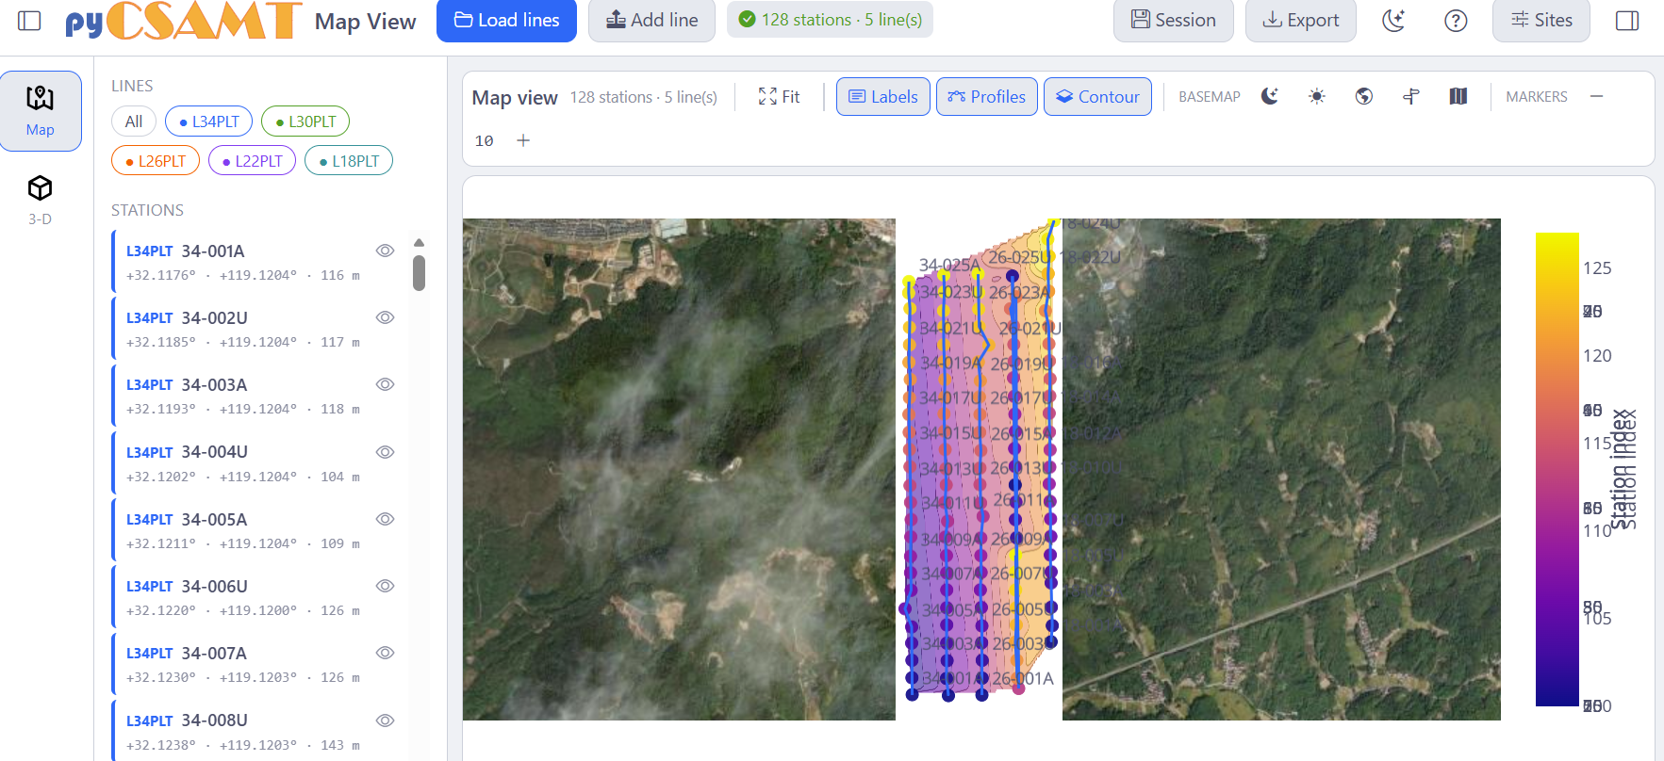Viewport: 1664px width, 761px height.
Task: Open help with the question mark icon
Action: (1456, 21)
